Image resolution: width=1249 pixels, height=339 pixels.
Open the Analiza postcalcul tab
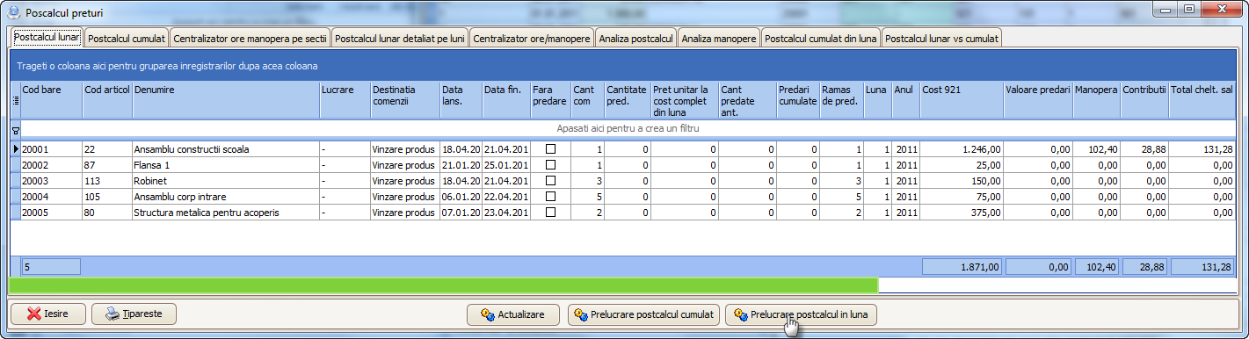635,39
